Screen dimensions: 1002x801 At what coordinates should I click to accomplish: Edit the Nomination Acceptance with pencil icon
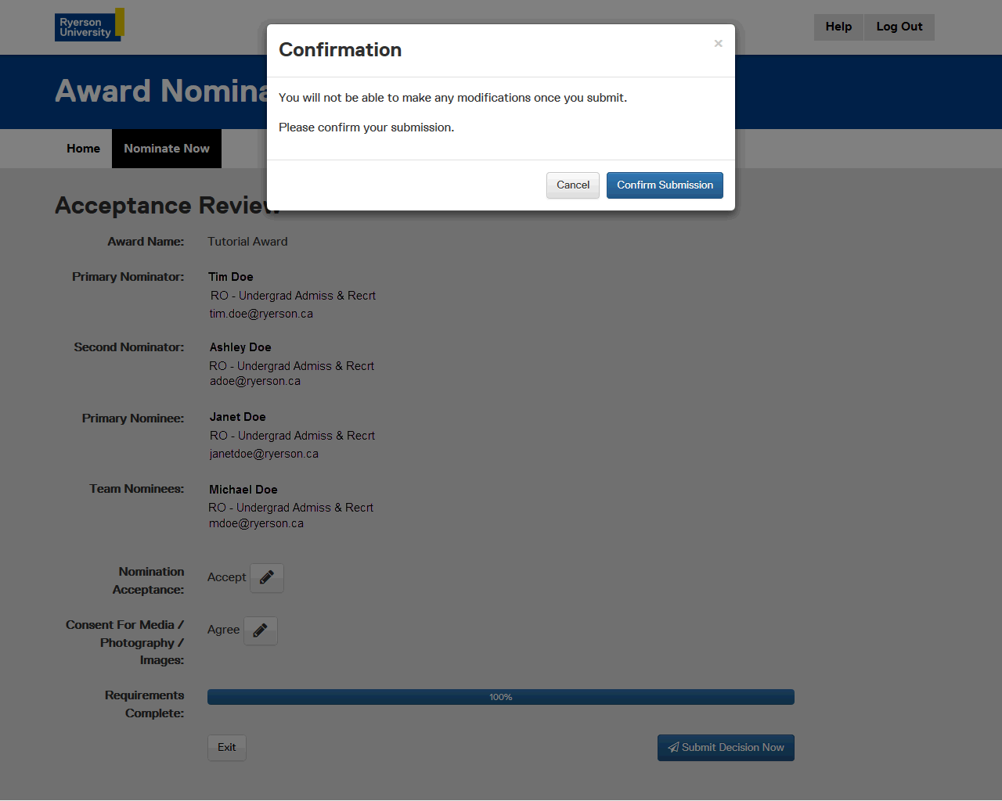point(267,578)
